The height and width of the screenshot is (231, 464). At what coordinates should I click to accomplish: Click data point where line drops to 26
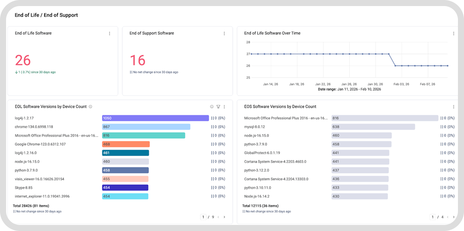click(395, 66)
